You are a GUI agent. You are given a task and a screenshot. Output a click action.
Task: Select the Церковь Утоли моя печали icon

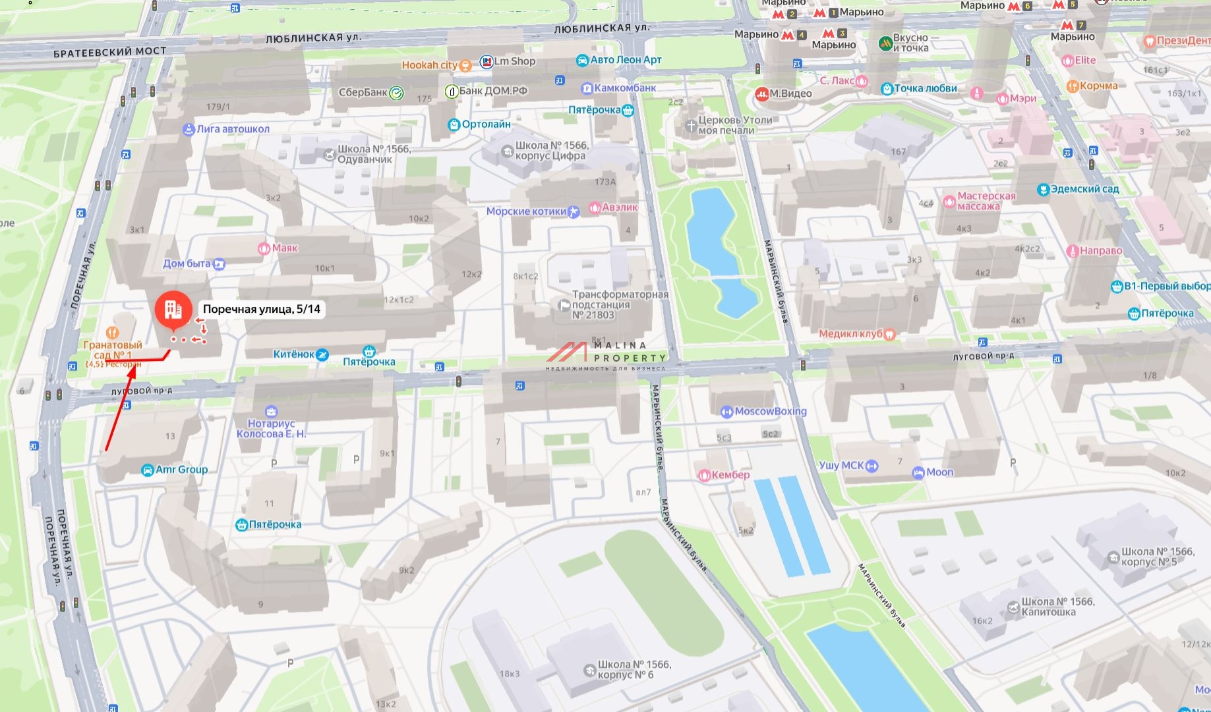coord(690,125)
